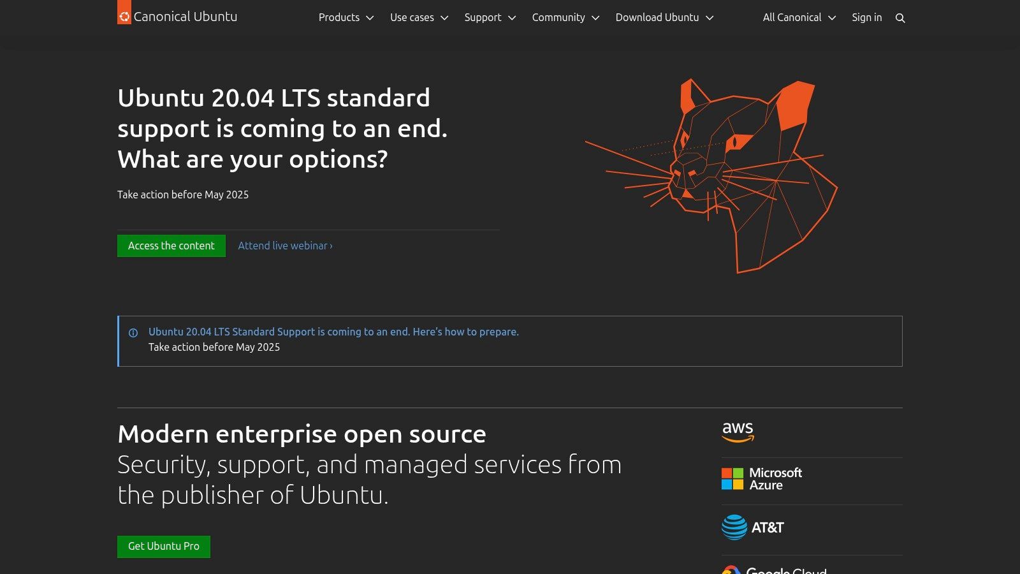Click the 'Modern enterprise open source' heading
The height and width of the screenshot is (574, 1020).
pyautogui.click(x=302, y=434)
